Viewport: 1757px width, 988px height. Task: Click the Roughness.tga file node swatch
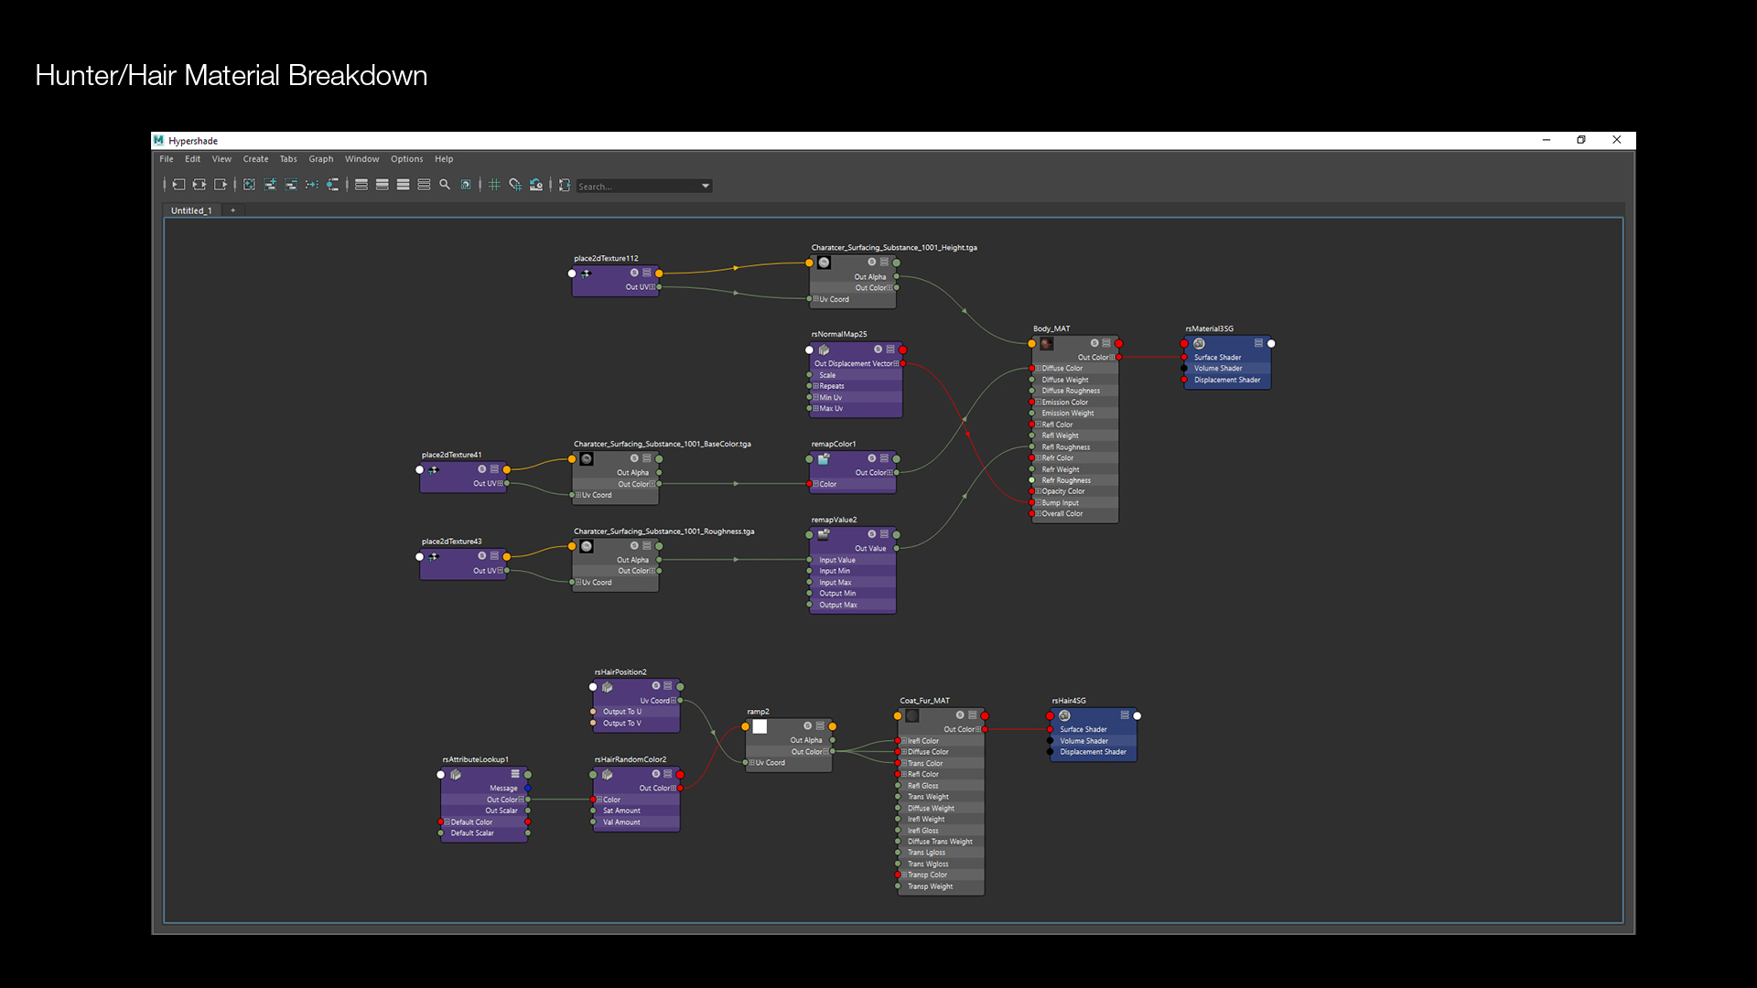(x=587, y=546)
